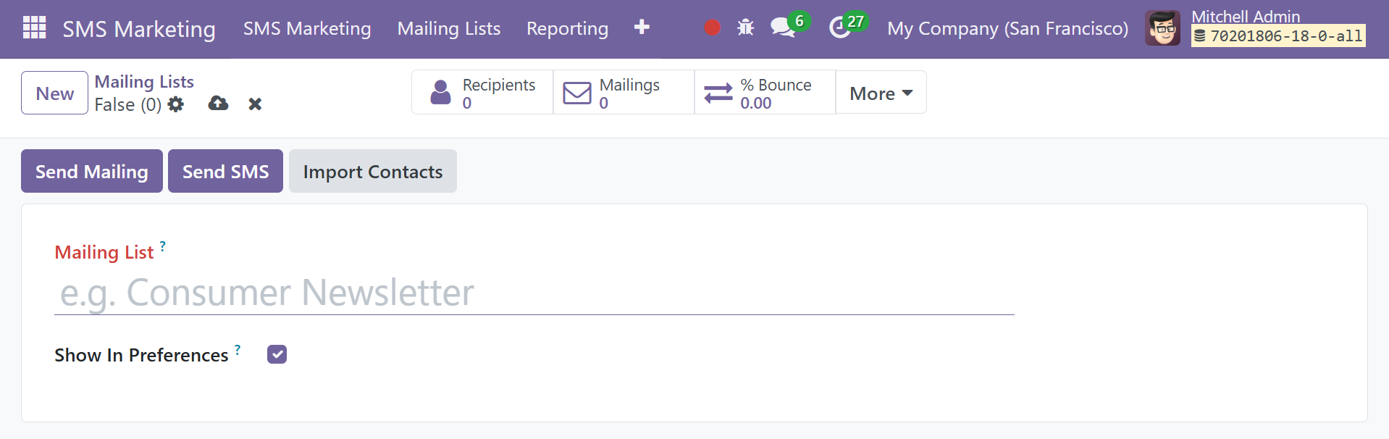The height and width of the screenshot is (439, 1389).
Task: Switch company via My Company (San Francisco)
Action: coord(1008,28)
